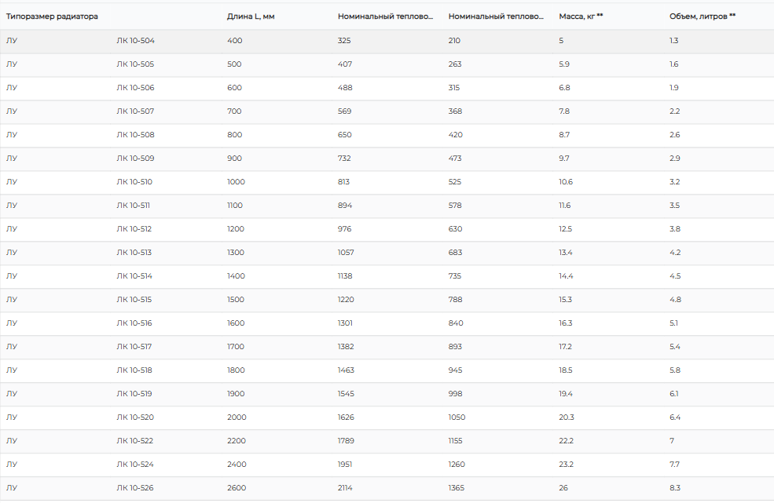Click the 22.2 mass value cell
This screenshot has height=503, width=774.
click(567, 441)
